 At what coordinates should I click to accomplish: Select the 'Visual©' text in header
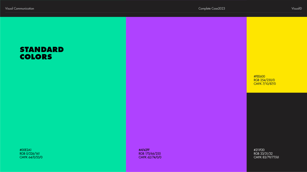[297, 8]
